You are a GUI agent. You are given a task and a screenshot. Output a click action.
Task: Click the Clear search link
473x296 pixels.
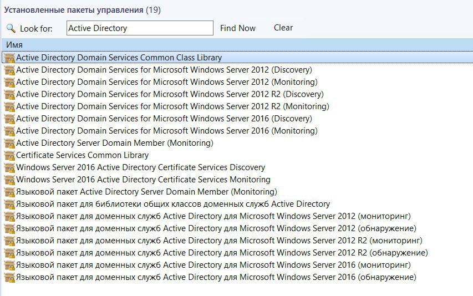point(283,28)
